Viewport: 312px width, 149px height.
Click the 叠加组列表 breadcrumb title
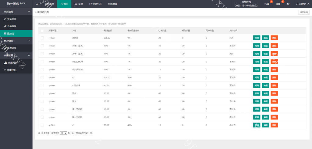[43, 12]
